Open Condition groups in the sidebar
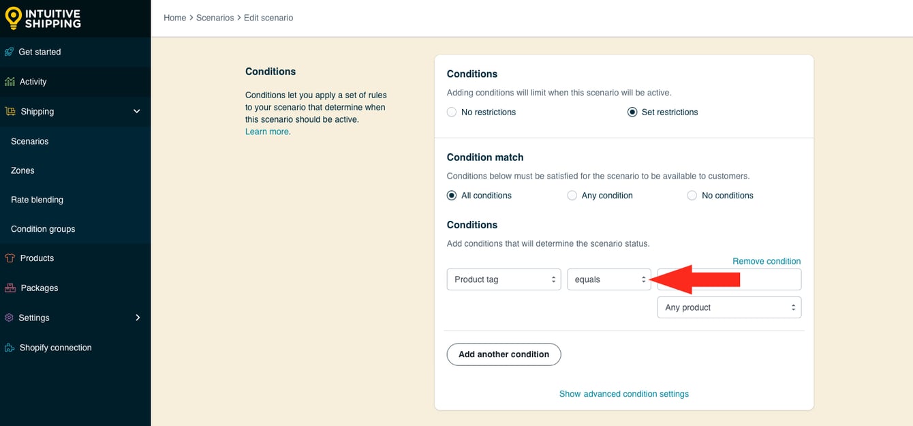 coord(43,228)
